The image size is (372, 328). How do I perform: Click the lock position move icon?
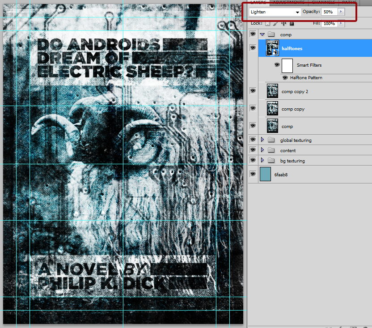click(284, 23)
